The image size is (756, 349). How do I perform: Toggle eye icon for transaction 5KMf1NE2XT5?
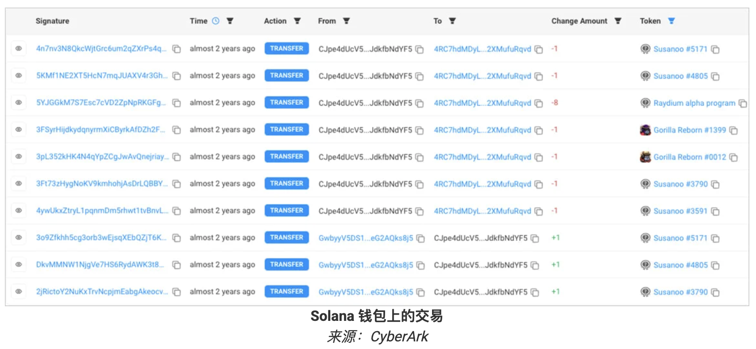point(19,75)
